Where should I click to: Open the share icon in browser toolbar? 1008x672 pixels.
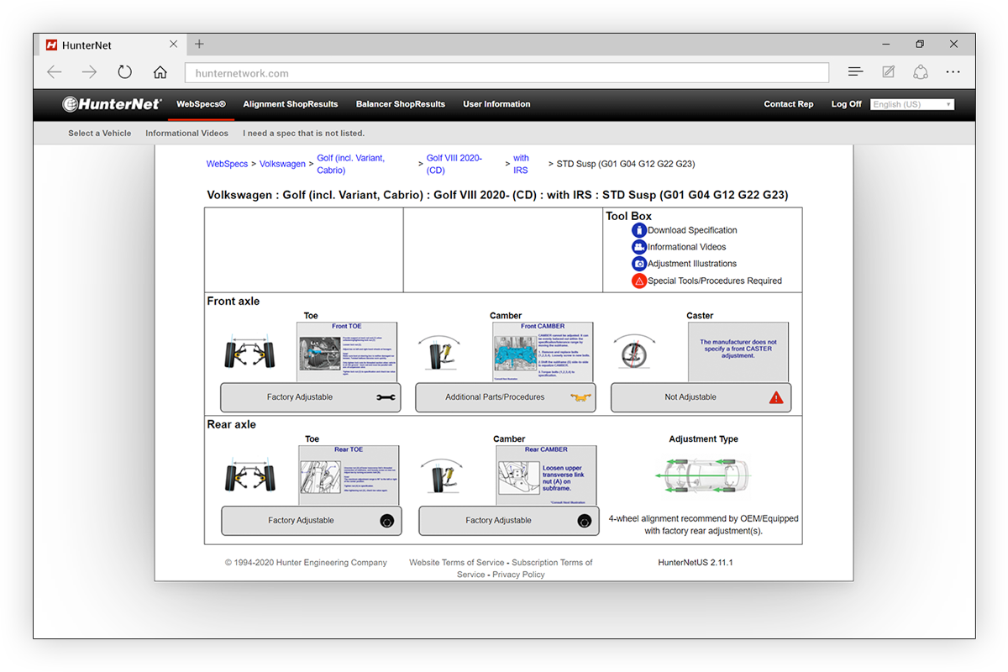click(921, 72)
